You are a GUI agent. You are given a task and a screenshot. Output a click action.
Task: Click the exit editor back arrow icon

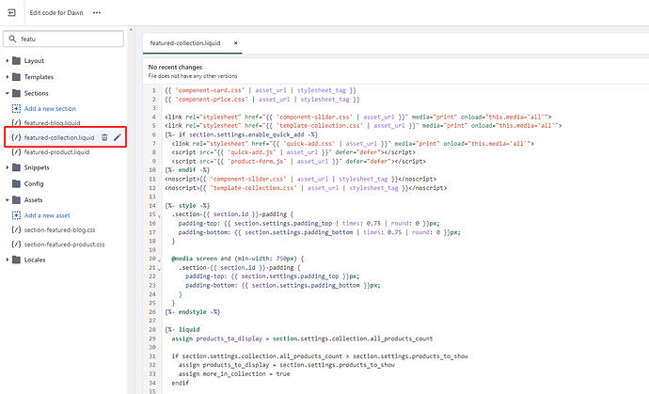[11, 13]
